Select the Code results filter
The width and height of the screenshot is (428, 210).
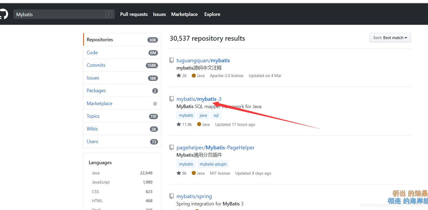[x=122, y=53]
